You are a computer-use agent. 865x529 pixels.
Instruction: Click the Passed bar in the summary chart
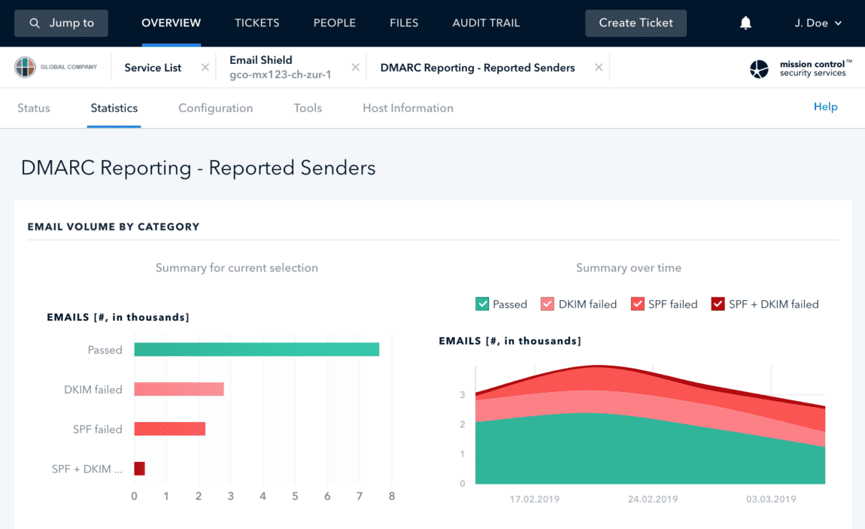(256, 349)
